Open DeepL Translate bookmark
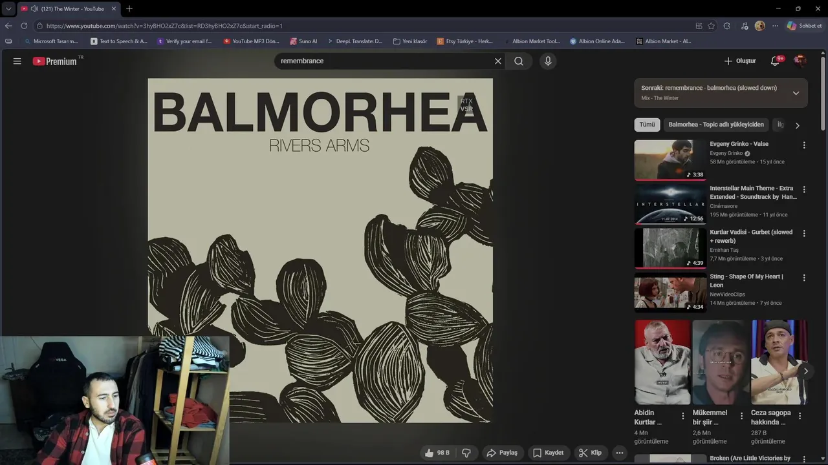The width and height of the screenshot is (828, 465). point(354,41)
